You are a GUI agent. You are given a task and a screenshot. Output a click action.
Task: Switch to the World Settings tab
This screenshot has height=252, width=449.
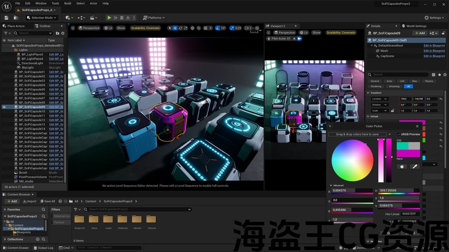pos(416,26)
